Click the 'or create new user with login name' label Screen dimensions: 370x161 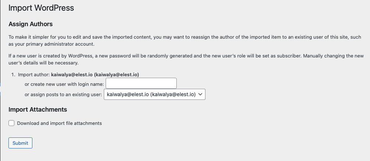pos(64,84)
